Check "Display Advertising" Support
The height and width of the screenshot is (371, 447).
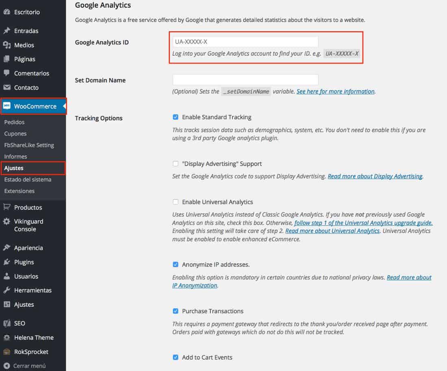tap(176, 164)
